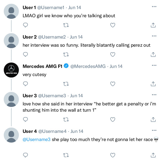This screenshot has height=162, width=161.
Task: Retweet User 4's reply tweet
Action: coord(66,155)
